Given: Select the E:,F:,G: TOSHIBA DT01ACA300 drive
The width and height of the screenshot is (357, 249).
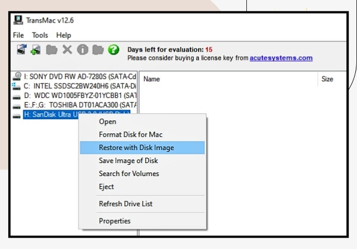Looking at the screenshot, I should pos(80,105).
